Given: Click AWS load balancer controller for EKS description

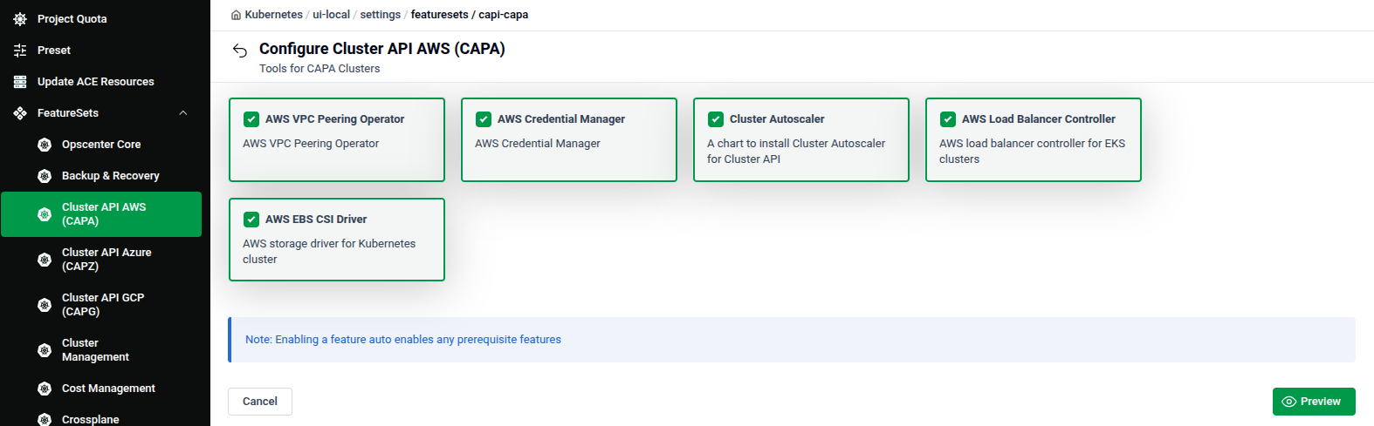Looking at the screenshot, I should coord(1032,152).
